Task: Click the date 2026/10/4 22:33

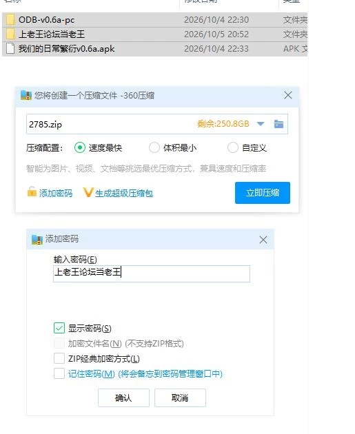Action: [x=216, y=49]
